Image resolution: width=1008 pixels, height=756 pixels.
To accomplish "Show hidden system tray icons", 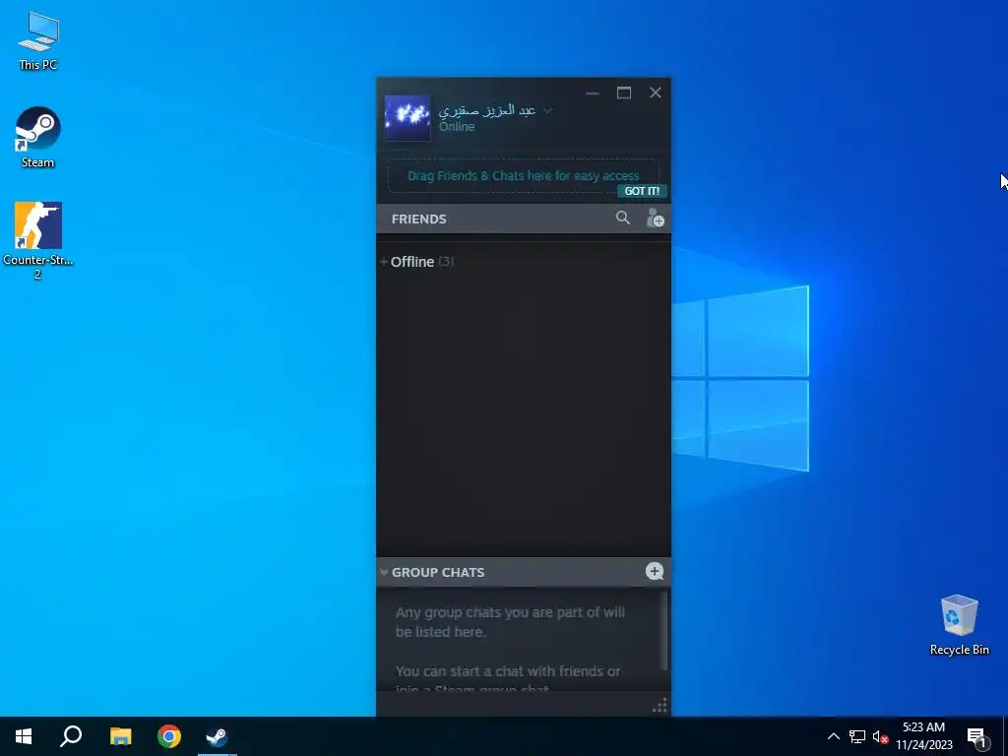I will point(833,736).
